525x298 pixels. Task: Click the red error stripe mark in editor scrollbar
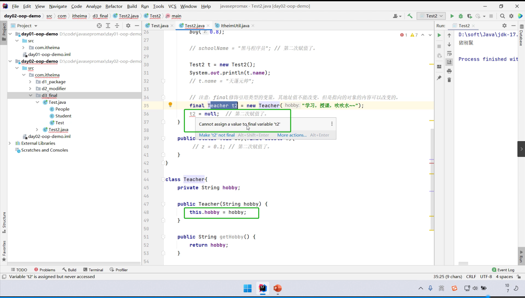click(431, 163)
